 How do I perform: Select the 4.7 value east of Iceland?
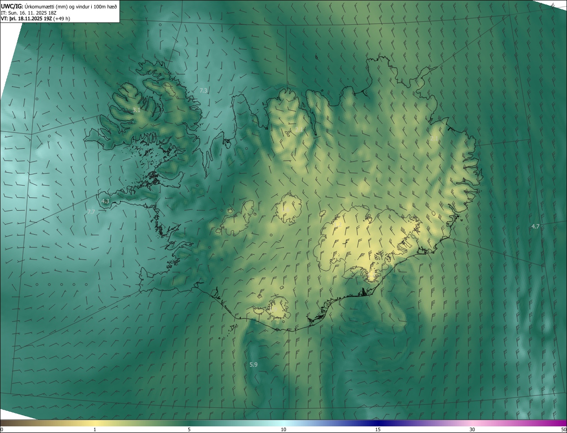[x=536, y=226]
